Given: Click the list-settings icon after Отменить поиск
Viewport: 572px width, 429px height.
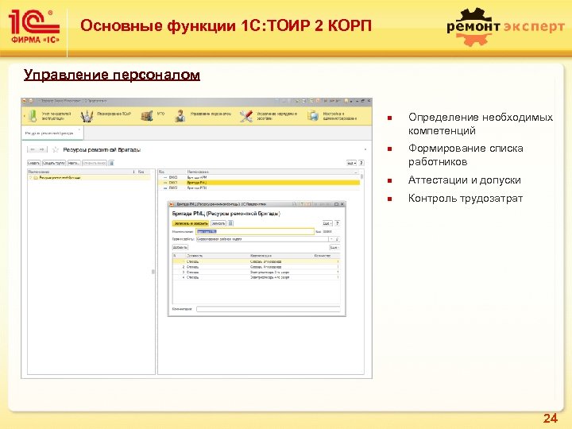Looking at the screenshot, I should [111, 163].
